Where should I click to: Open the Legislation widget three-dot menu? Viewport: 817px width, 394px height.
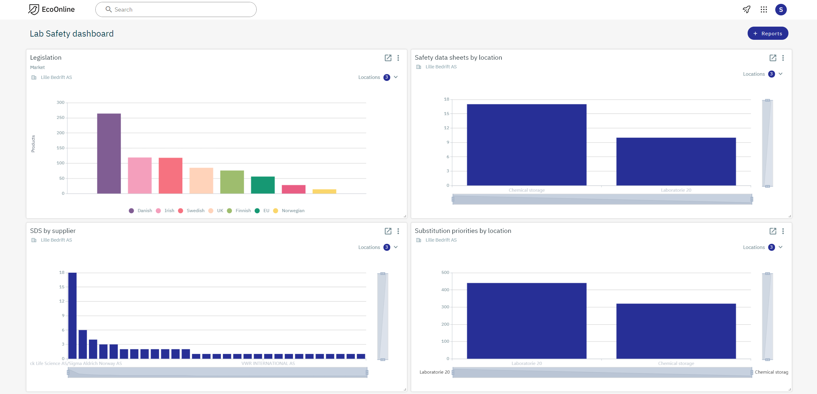pyautogui.click(x=398, y=58)
